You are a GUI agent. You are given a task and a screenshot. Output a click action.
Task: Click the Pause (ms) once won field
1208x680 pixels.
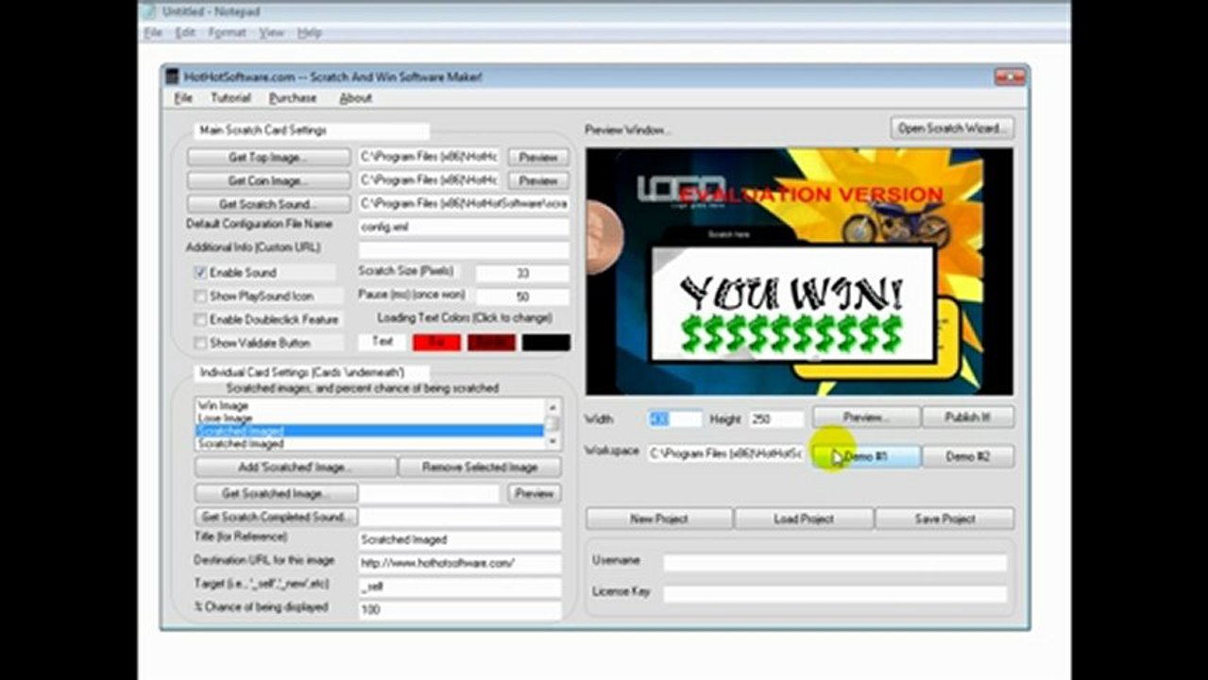[522, 297]
